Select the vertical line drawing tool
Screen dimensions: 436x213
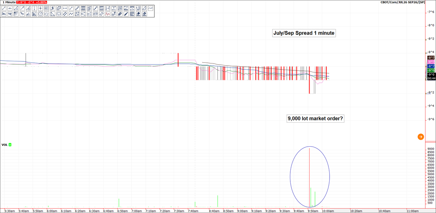[x=35, y=8]
